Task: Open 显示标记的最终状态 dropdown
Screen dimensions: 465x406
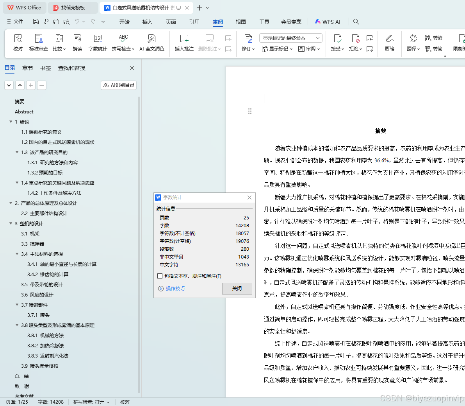Action: [290, 38]
